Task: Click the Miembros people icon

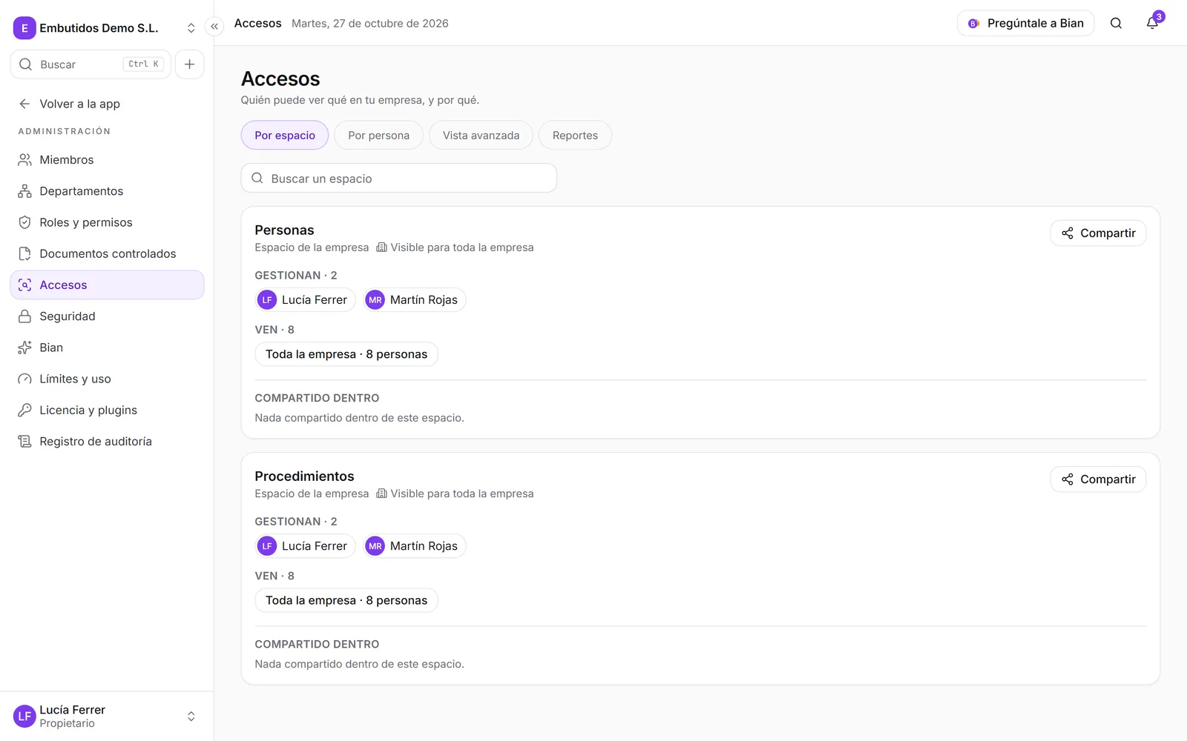Action: 24,160
